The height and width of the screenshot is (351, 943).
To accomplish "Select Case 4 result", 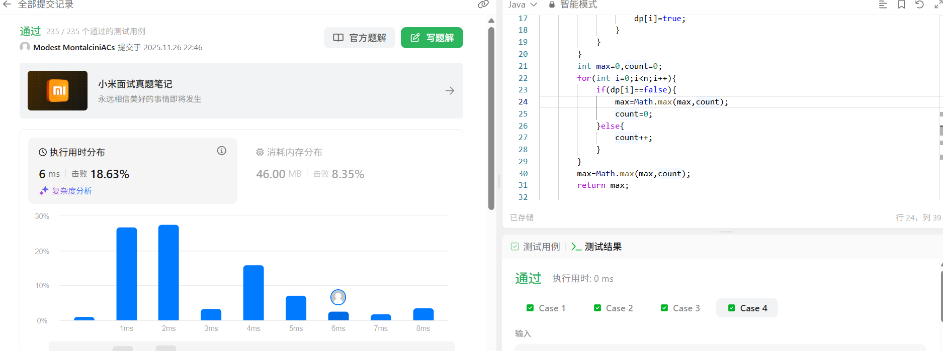I will (747, 308).
